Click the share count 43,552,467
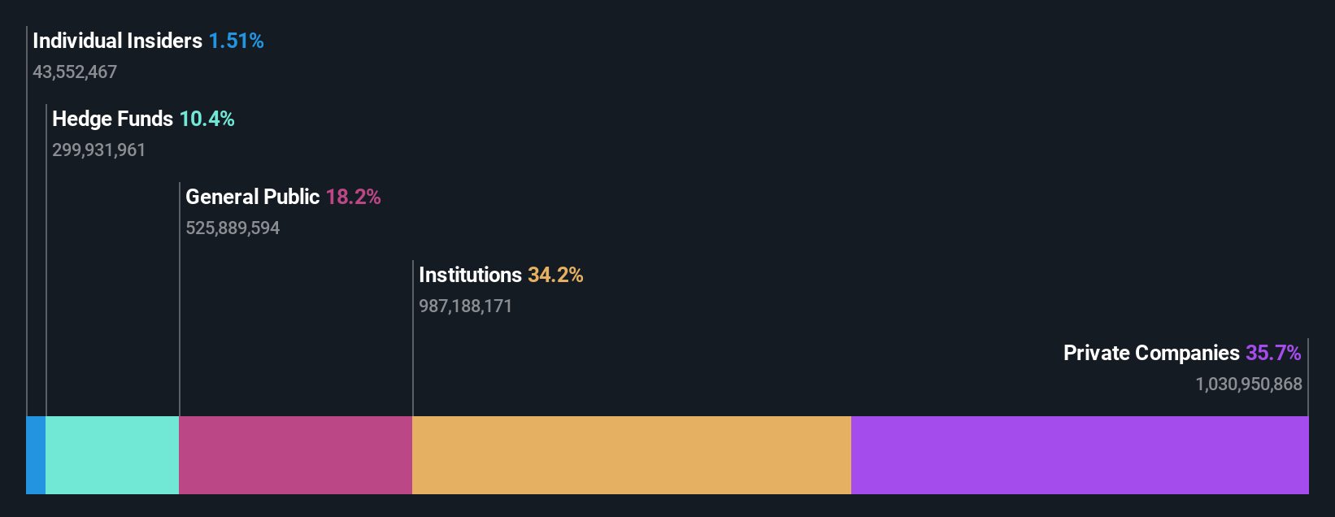The width and height of the screenshot is (1335, 517). (x=75, y=72)
